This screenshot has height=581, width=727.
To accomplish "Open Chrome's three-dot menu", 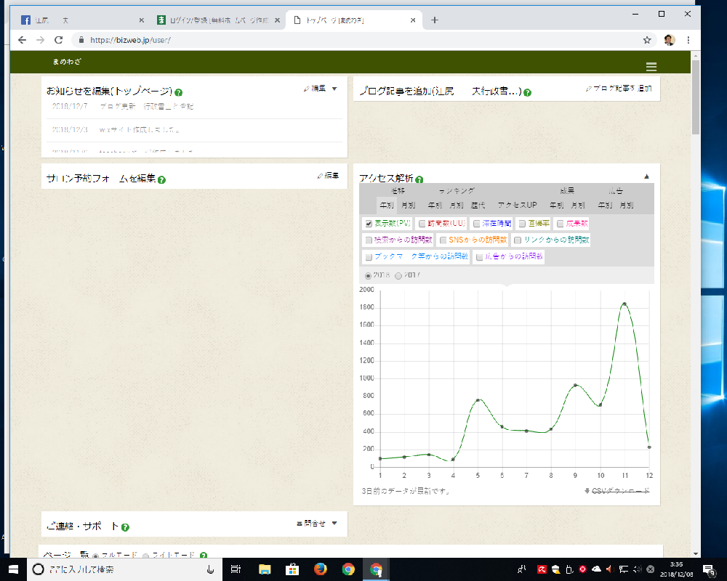I will pyautogui.click(x=688, y=40).
